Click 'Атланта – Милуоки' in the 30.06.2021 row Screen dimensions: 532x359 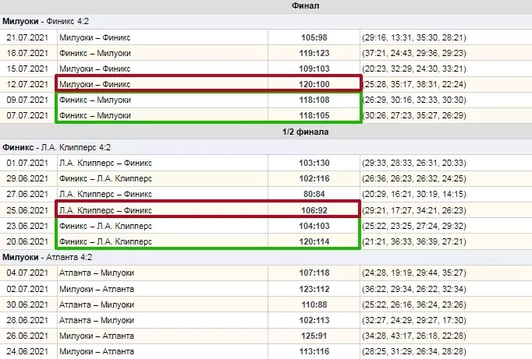97,304
